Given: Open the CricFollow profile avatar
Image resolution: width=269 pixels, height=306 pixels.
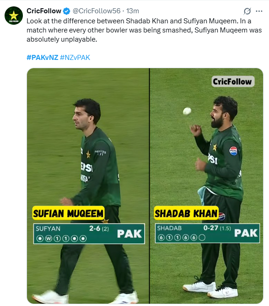Looking at the screenshot, I should (x=14, y=16).
